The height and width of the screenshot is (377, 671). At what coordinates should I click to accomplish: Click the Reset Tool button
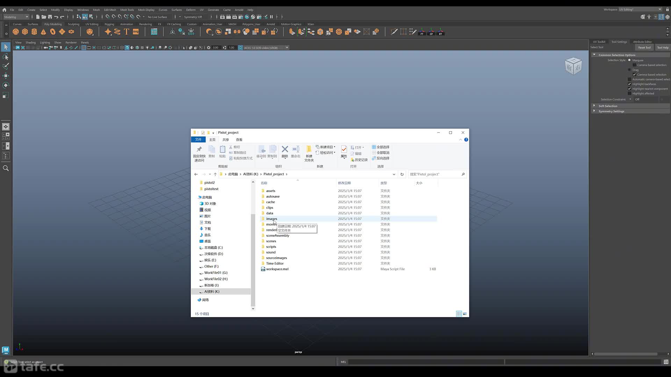click(644, 47)
